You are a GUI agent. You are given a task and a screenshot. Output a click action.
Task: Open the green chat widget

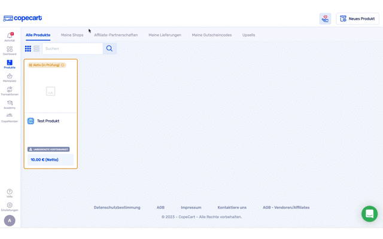[x=369, y=213]
